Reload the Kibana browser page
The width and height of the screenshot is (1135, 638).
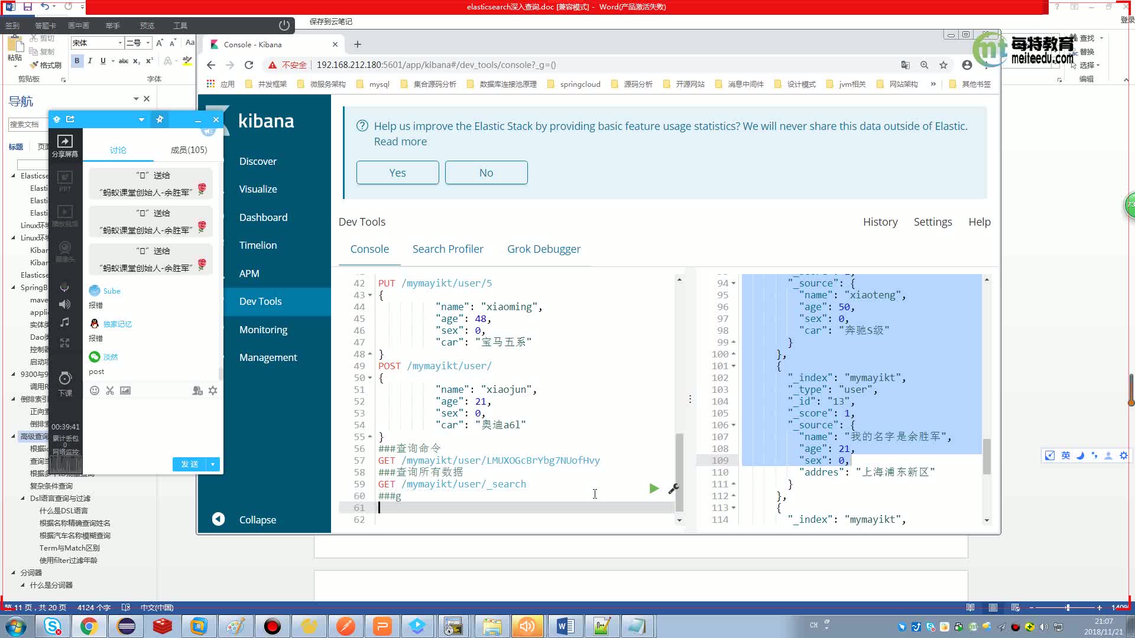coord(249,65)
